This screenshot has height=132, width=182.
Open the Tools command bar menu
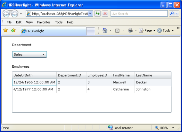coord(165,31)
